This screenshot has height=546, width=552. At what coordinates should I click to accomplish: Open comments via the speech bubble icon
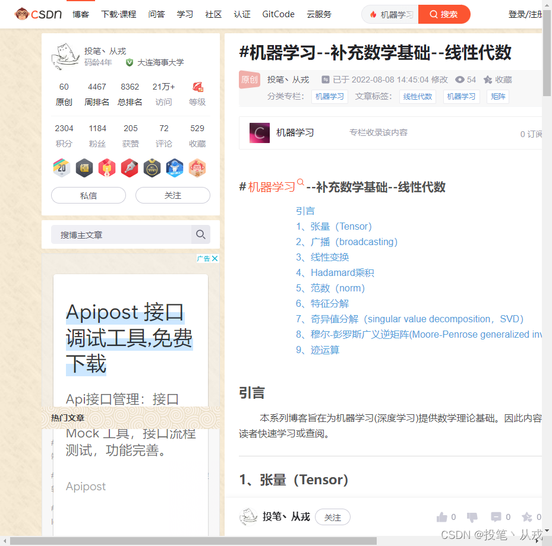pyautogui.click(x=497, y=517)
